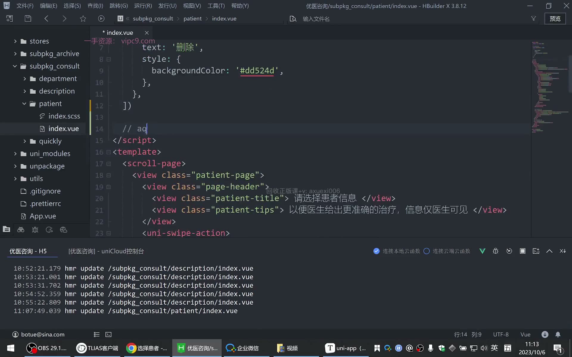Screen dimensions: 572x357
Task: Stop the running console with square icon
Action: tap(523, 251)
